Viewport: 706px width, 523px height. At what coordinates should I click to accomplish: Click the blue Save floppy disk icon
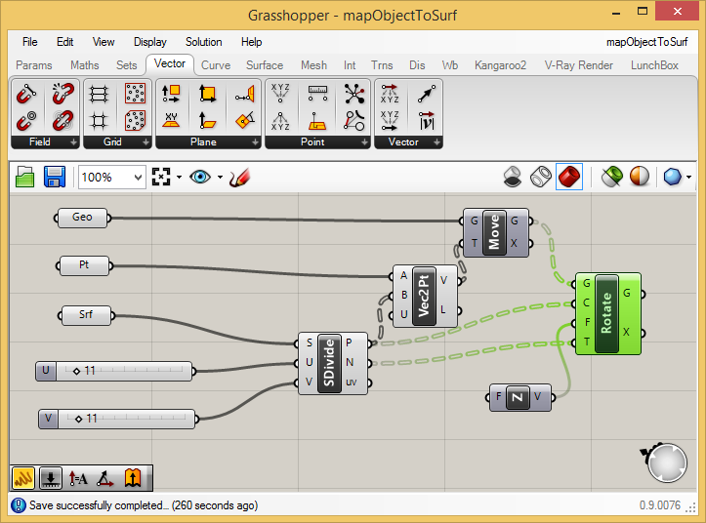(55, 177)
